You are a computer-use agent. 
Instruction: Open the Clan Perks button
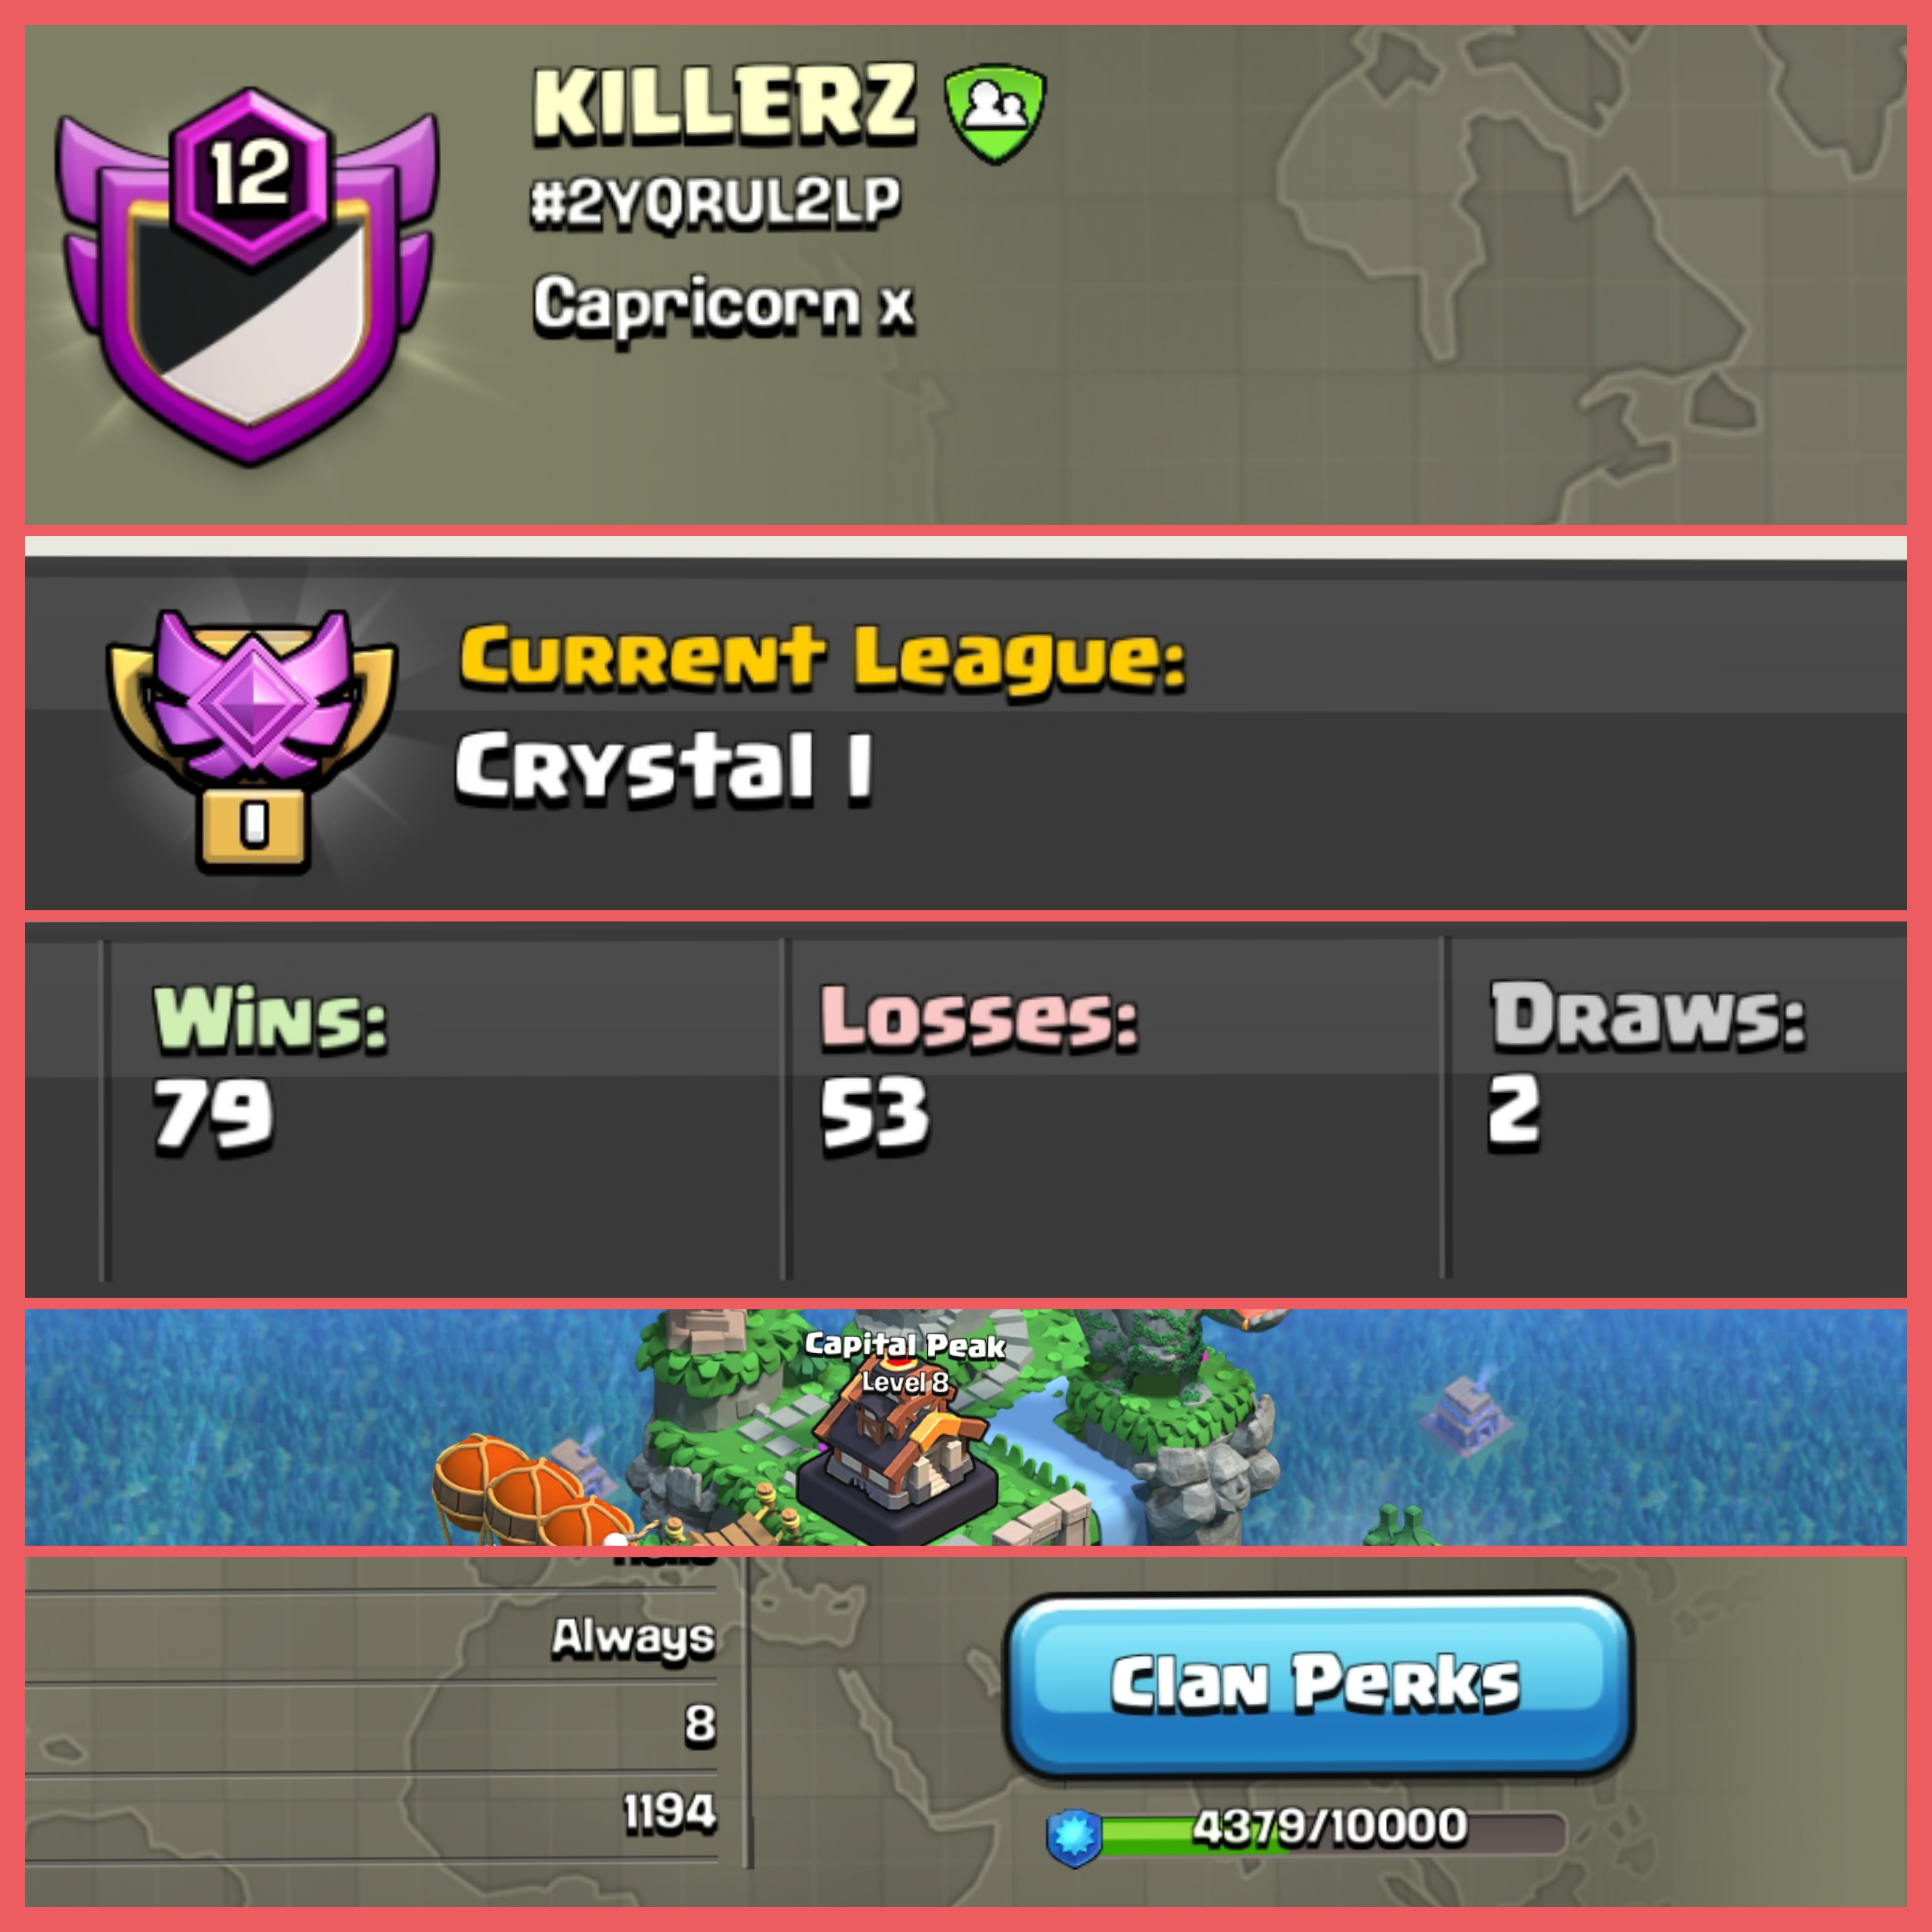pos(1318,1685)
